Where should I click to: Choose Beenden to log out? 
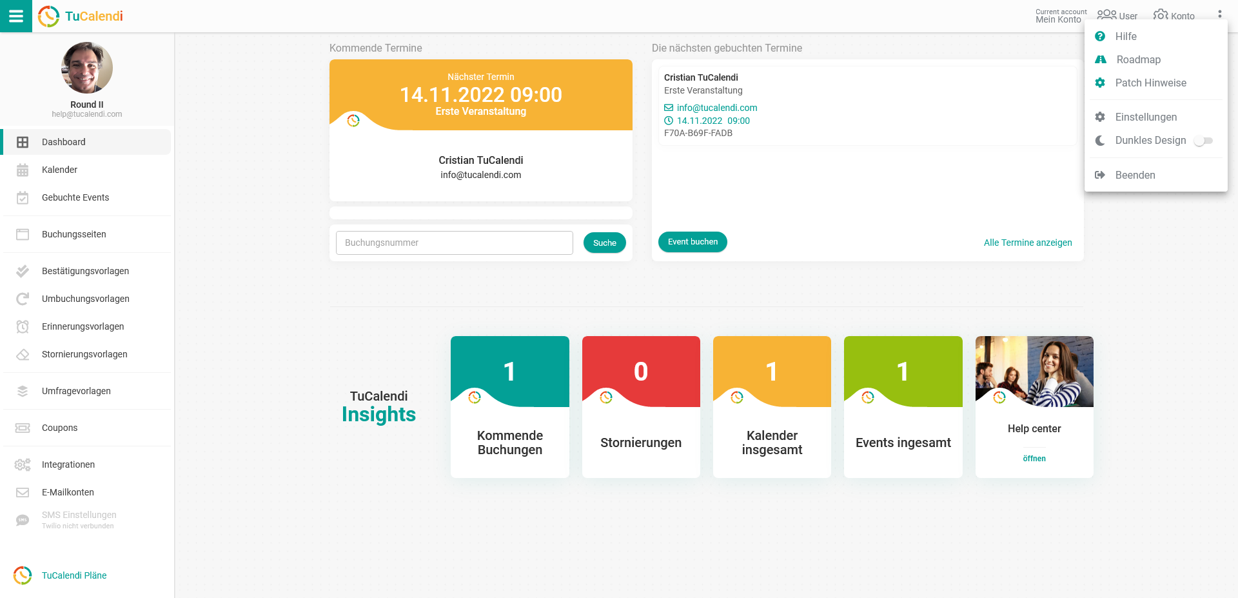tap(1155, 175)
